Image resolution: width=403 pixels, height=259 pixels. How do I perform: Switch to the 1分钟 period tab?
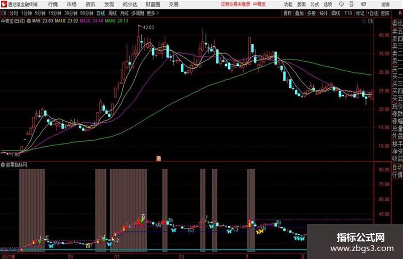(26, 13)
